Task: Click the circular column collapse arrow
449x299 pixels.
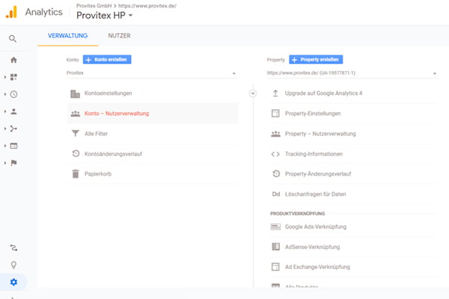Action: point(253,93)
